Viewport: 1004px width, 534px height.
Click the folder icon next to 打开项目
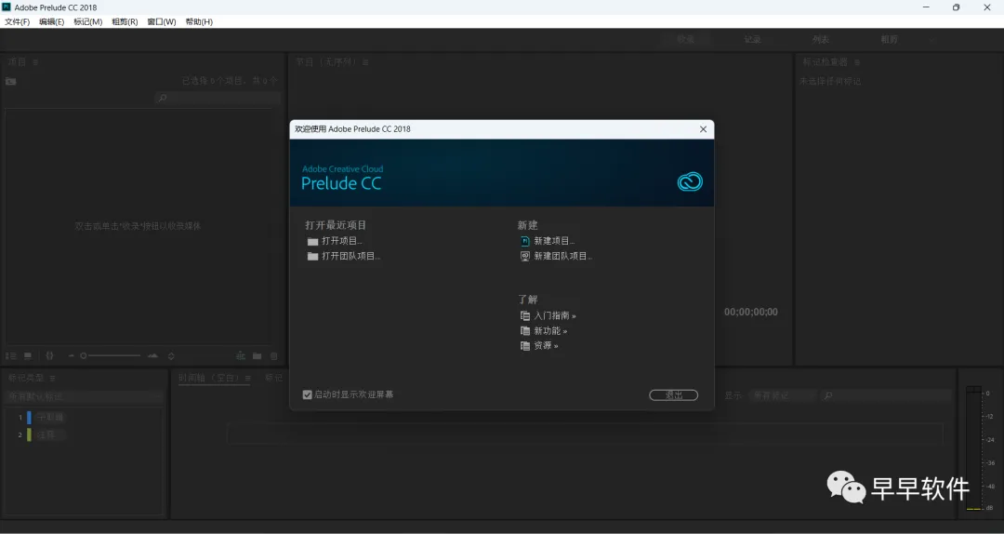click(312, 242)
